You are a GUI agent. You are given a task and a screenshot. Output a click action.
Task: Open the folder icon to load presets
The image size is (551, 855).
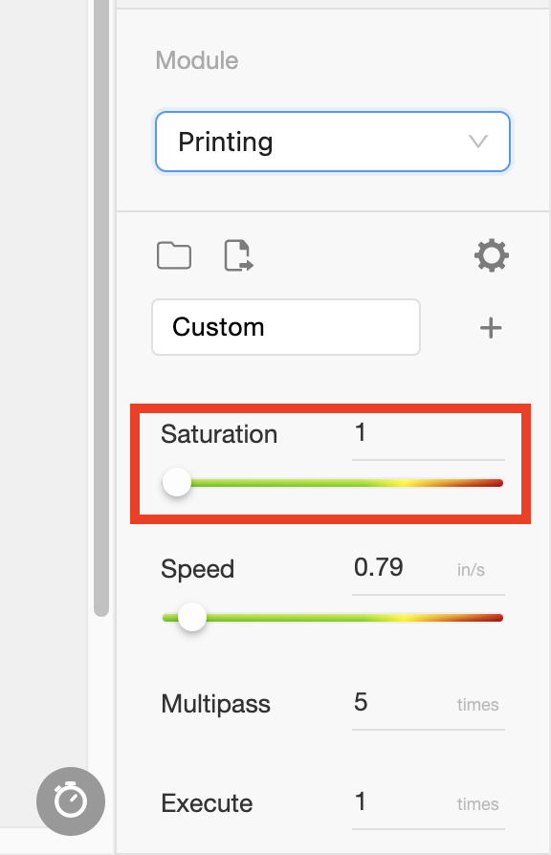click(x=174, y=255)
